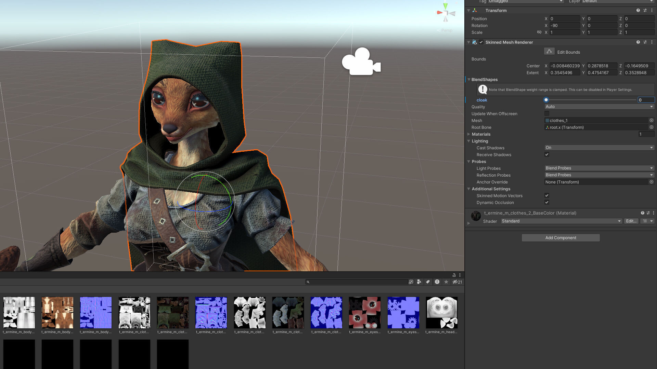Click Edit Bounds icon button
The image size is (657, 369).
coord(549,52)
